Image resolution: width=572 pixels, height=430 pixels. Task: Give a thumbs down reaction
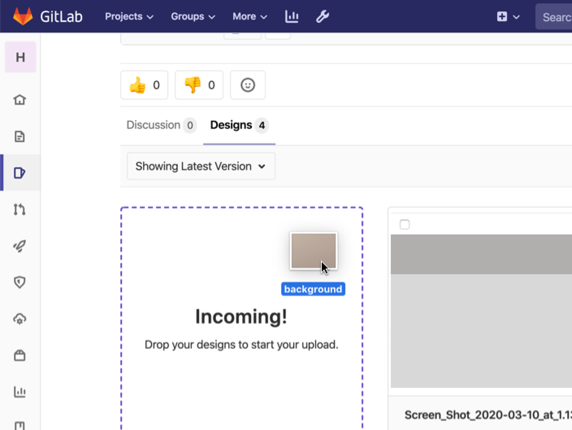[x=199, y=85]
